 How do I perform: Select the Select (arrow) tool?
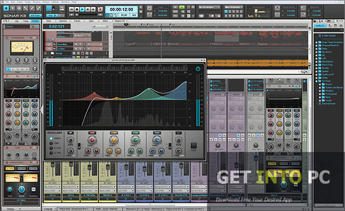tap(13, 9)
